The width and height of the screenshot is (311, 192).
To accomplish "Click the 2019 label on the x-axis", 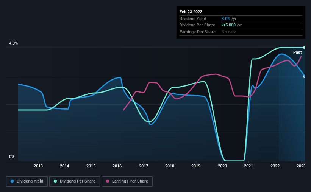I will pyautogui.click(x=196, y=166).
